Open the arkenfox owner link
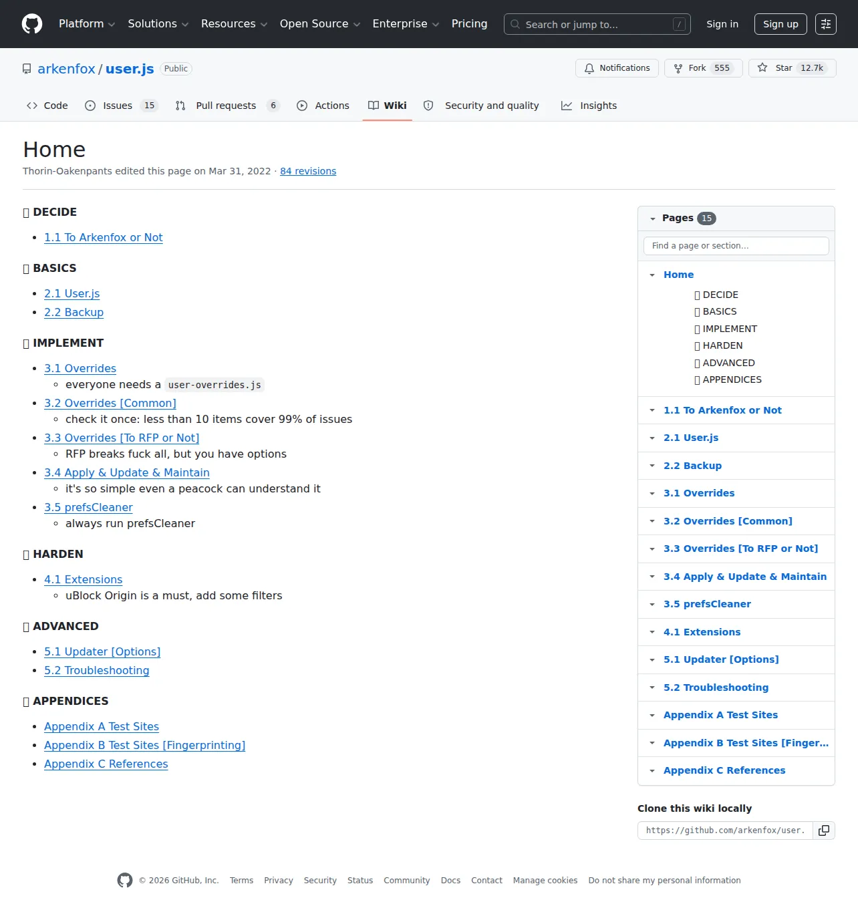This screenshot has width=858, height=916. [66, 69]
